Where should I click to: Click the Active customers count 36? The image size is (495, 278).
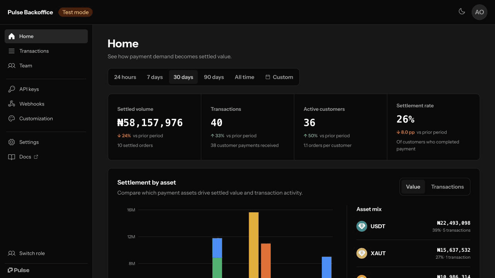tap(309, 123)
